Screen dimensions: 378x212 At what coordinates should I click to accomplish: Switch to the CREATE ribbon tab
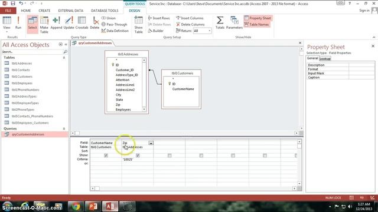click(x=45, y=11)
